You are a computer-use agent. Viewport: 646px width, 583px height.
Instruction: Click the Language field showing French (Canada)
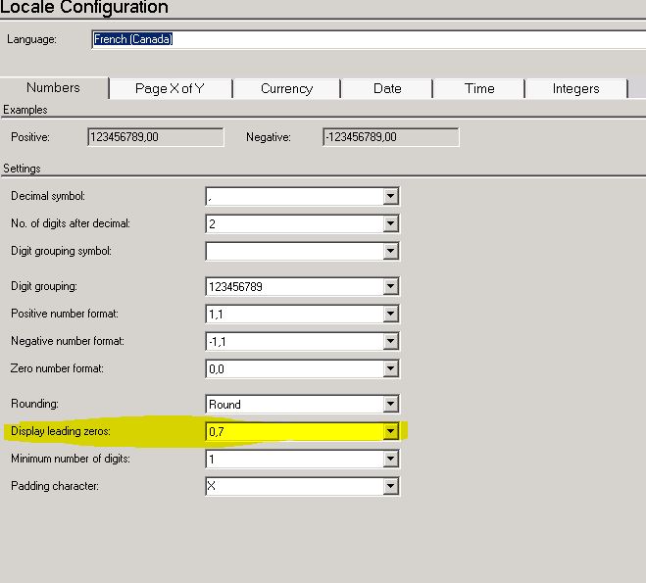[x=369, y=39]
